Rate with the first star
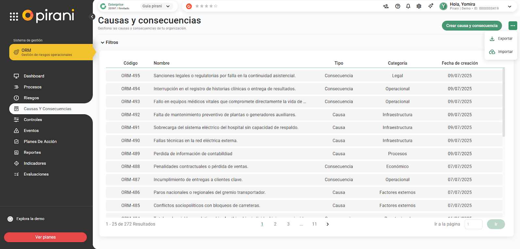Viewport: 520px width, 249px height. (197, 6)
